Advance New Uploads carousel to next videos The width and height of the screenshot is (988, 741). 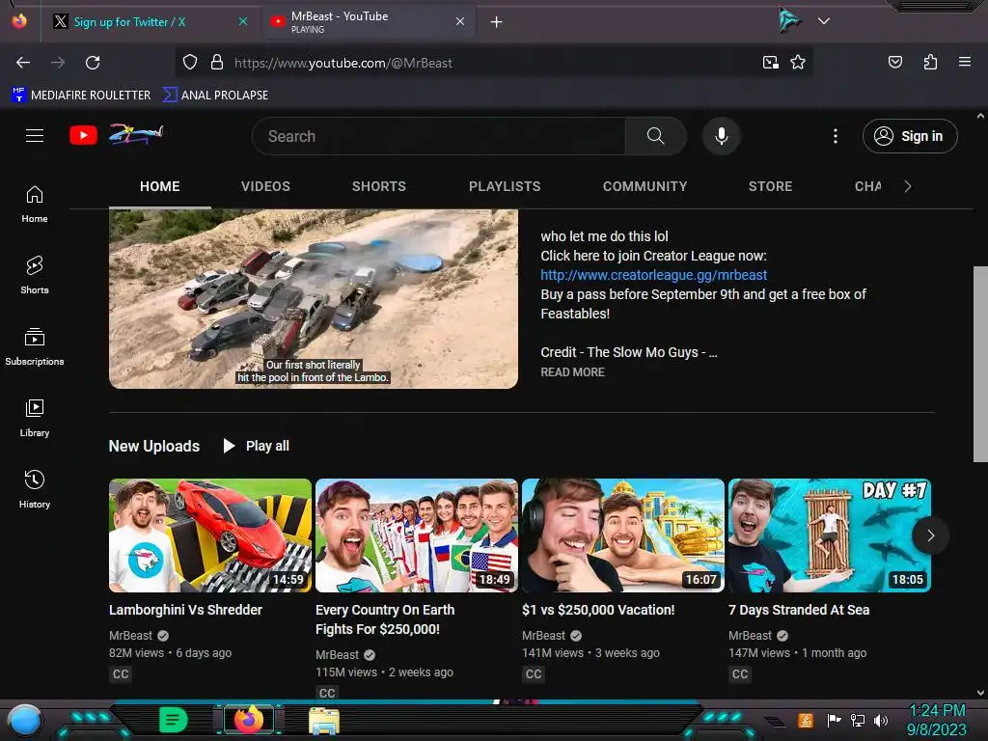tap(931, 535)
